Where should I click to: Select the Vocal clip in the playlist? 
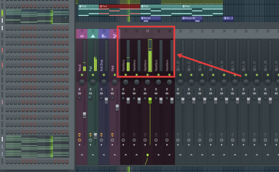click(x=151, y=19)
